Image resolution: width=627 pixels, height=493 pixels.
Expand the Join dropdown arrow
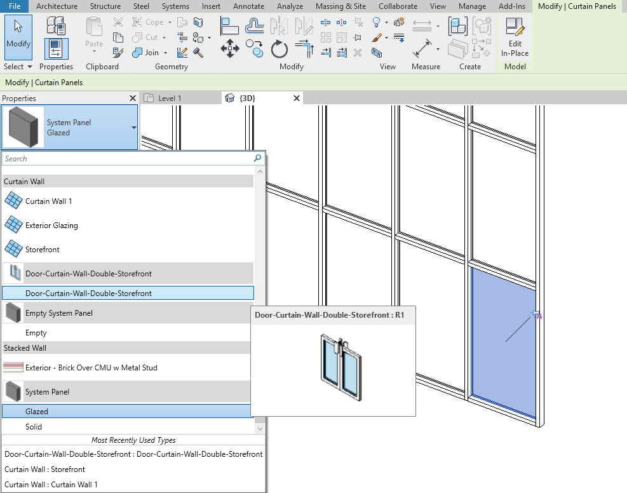(x=166, y=52)
